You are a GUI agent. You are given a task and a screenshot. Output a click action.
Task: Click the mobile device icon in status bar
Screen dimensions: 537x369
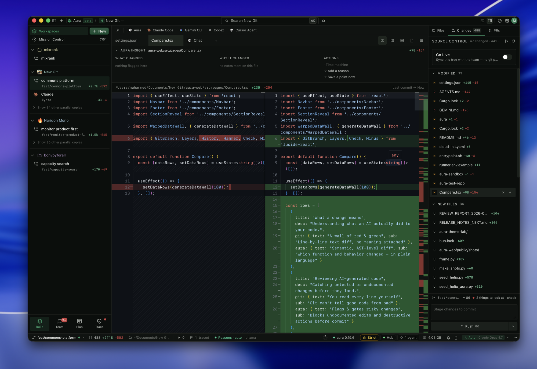click(x=456, y=338)
